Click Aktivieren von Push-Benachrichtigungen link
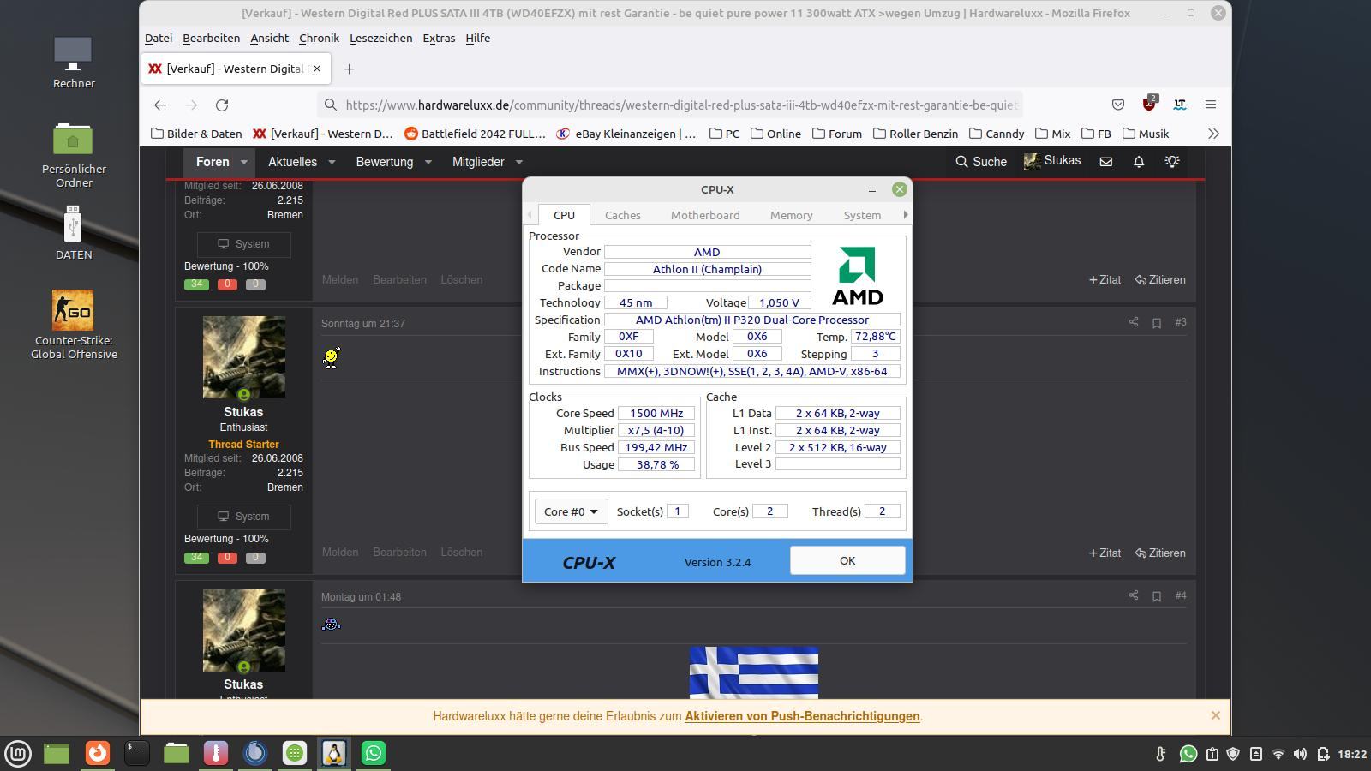Viewport: 1371px width, 771px height. click(x=802, y=716)
